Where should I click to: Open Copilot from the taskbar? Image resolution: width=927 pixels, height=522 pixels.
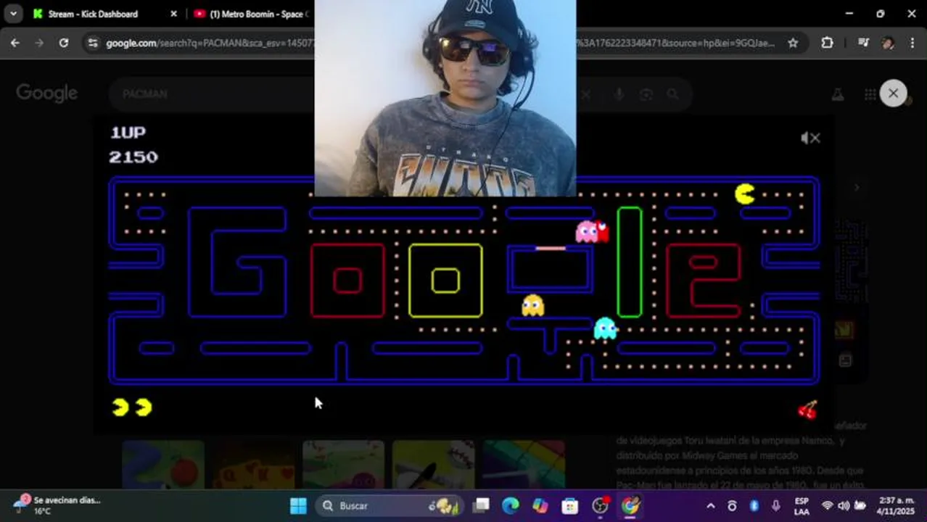[x=540, y=505]
